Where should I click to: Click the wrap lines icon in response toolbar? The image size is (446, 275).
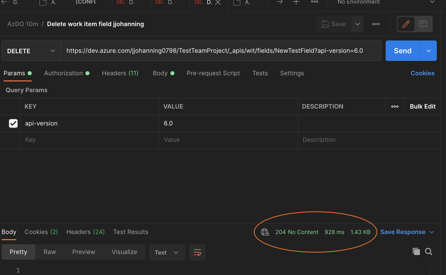tap(197, 252)
